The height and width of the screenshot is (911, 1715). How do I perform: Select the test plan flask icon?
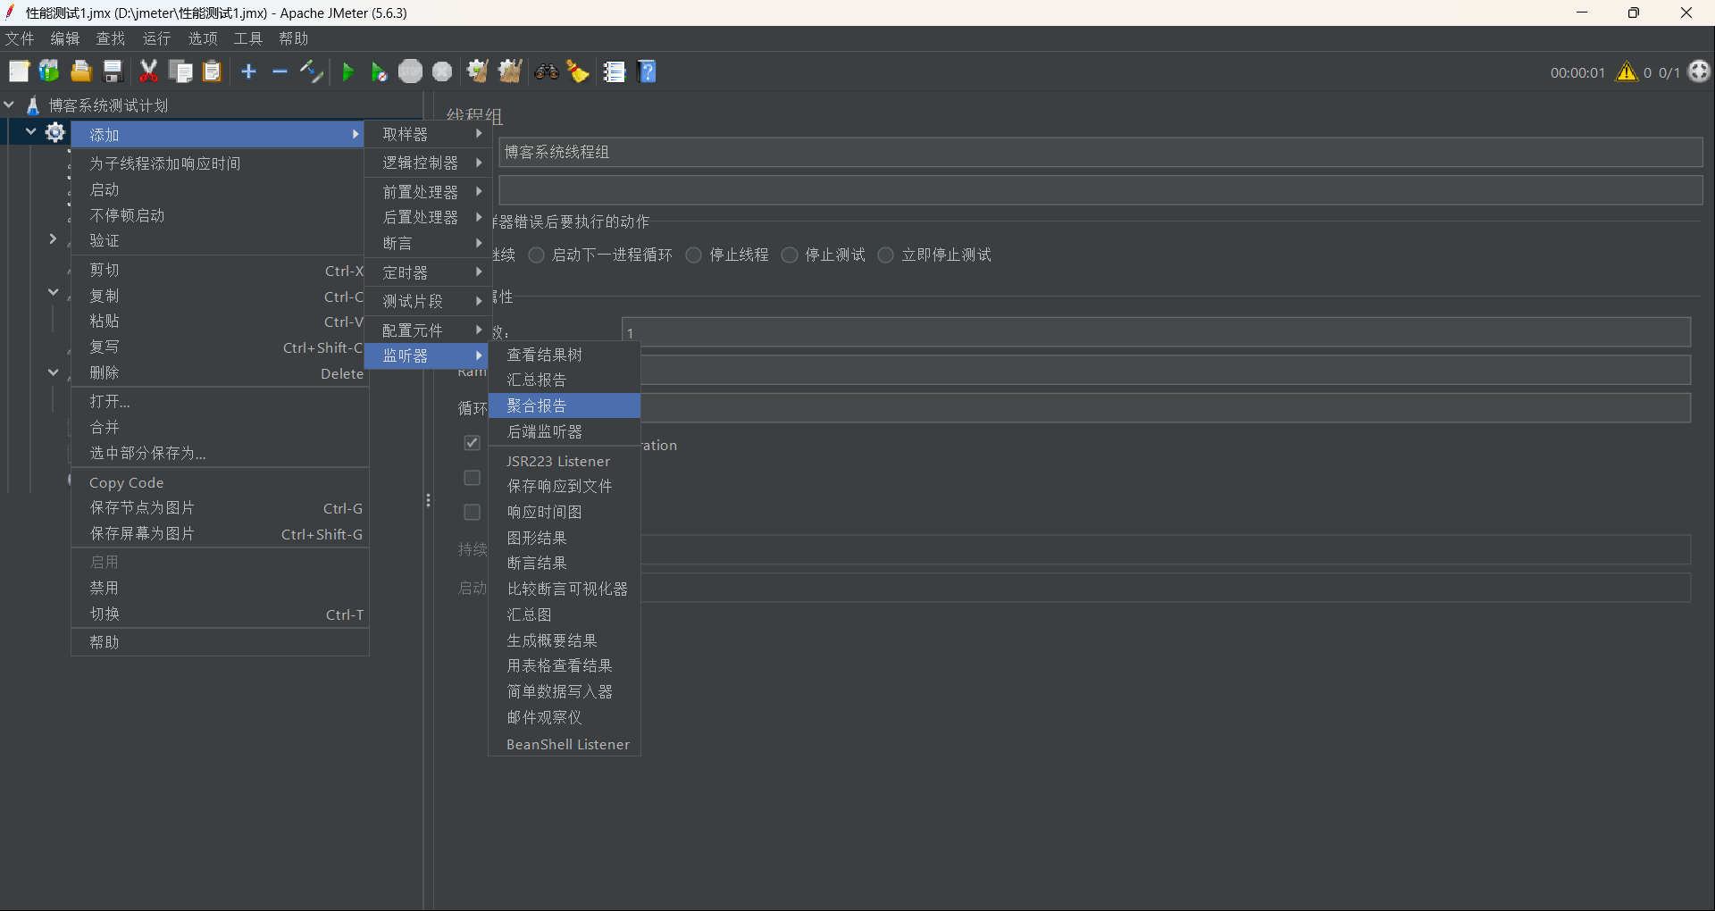coord(33,105)
